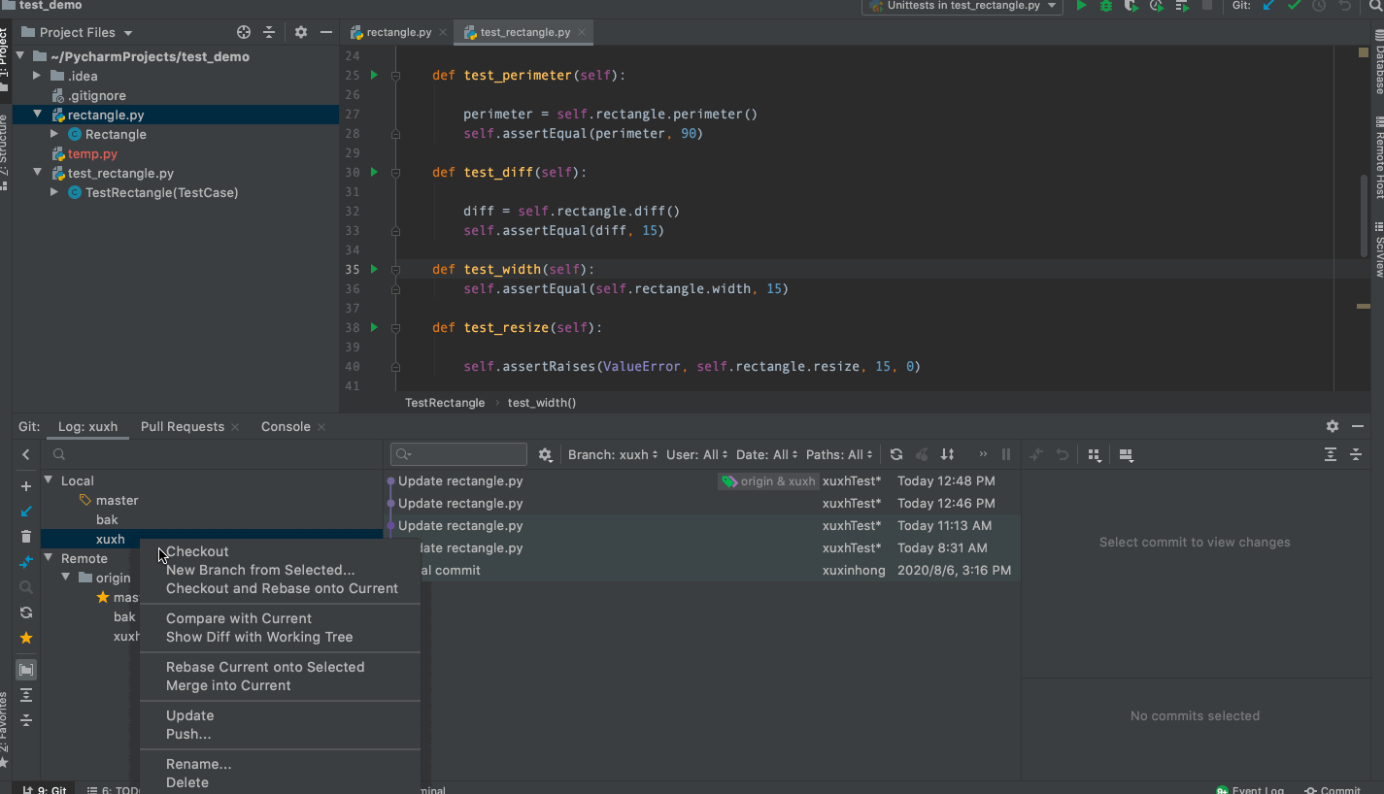
Task: Click the Git Commit green checkmark
Action: 1294,6
